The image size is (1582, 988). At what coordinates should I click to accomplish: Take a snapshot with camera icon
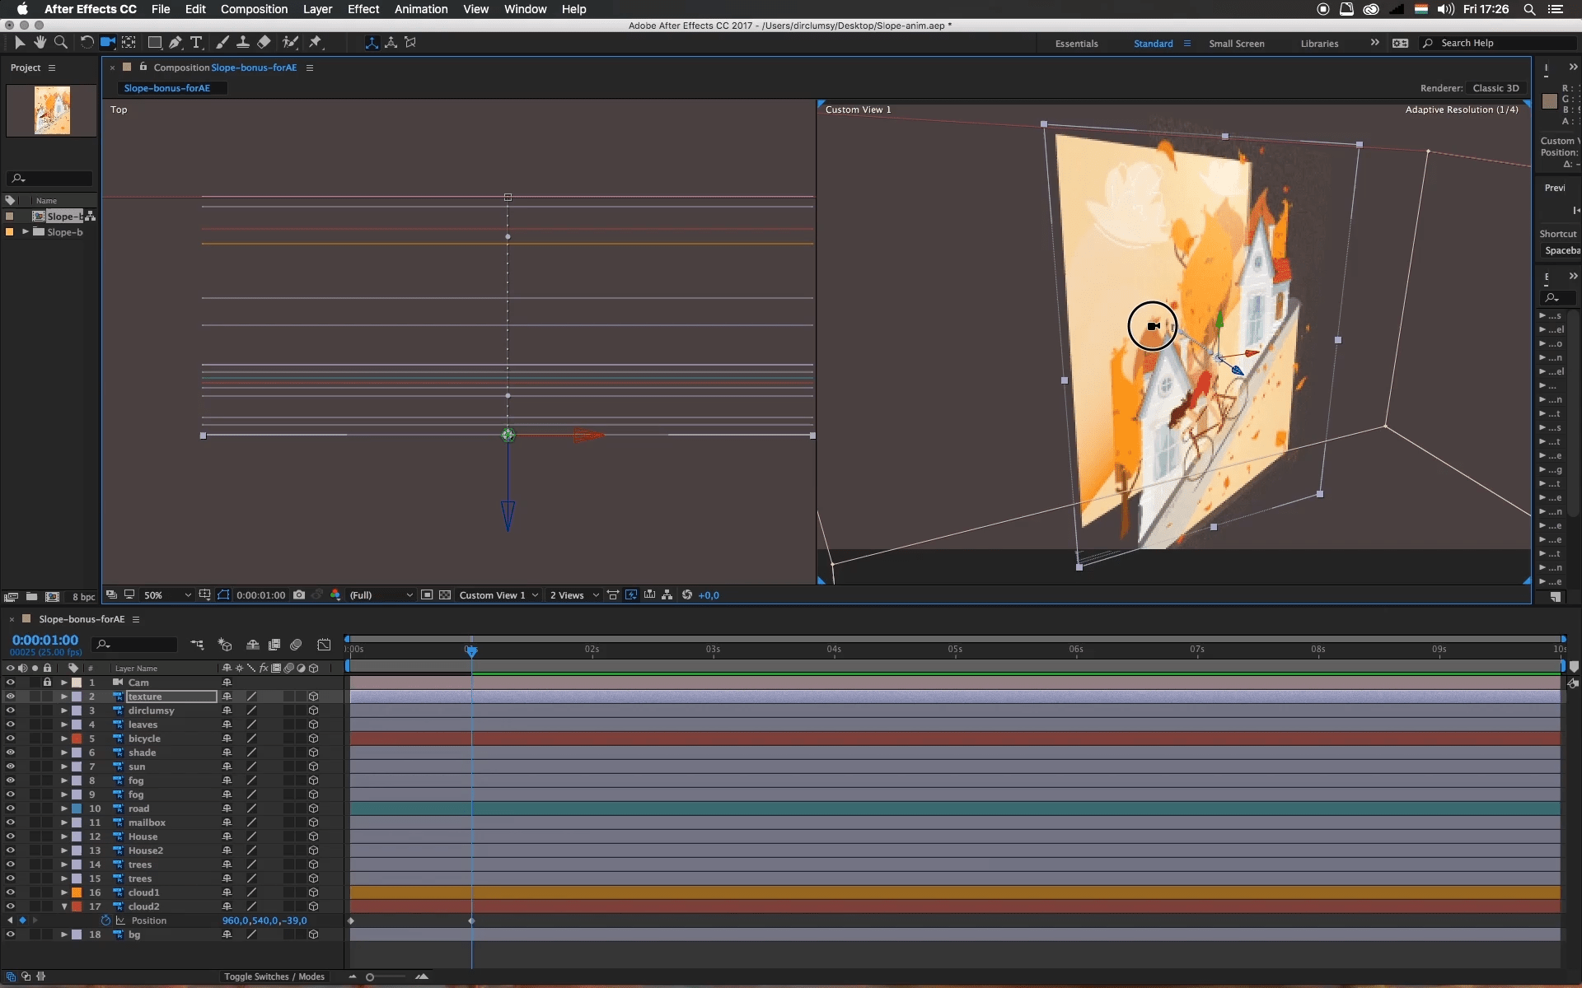(299, 595)
